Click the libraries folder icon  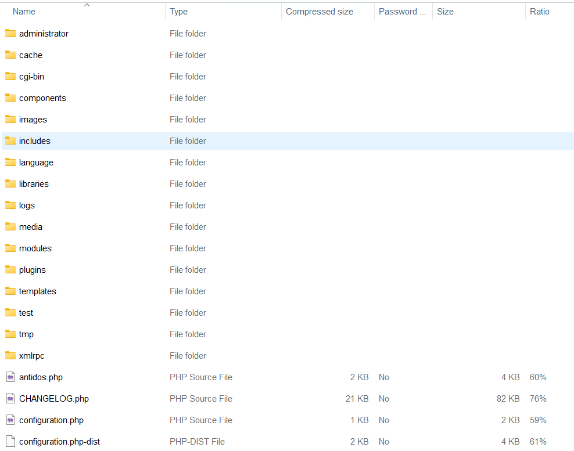(x=10, y=184)
